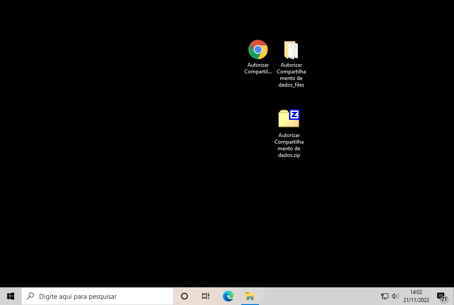Select the 'dados_files' folder icon

pyautogui.click(x=291, y=50)
